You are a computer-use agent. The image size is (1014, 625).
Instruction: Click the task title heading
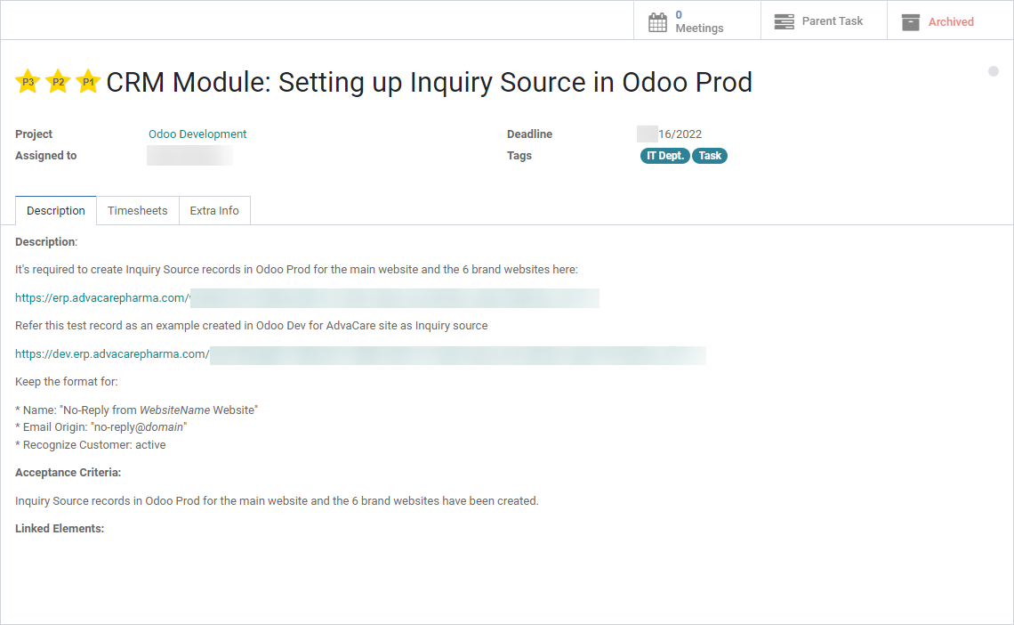pos(429,82)
